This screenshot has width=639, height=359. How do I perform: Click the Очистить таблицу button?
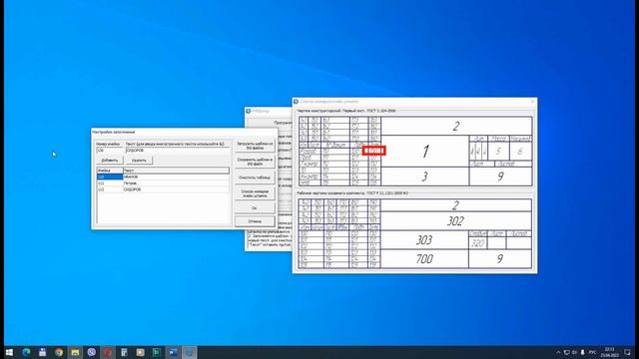[x=255, y=178]
